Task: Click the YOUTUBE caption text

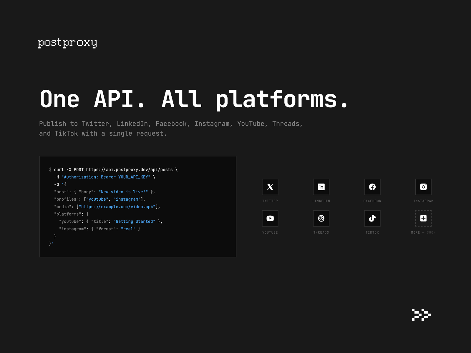Action: tap(270, 232)
